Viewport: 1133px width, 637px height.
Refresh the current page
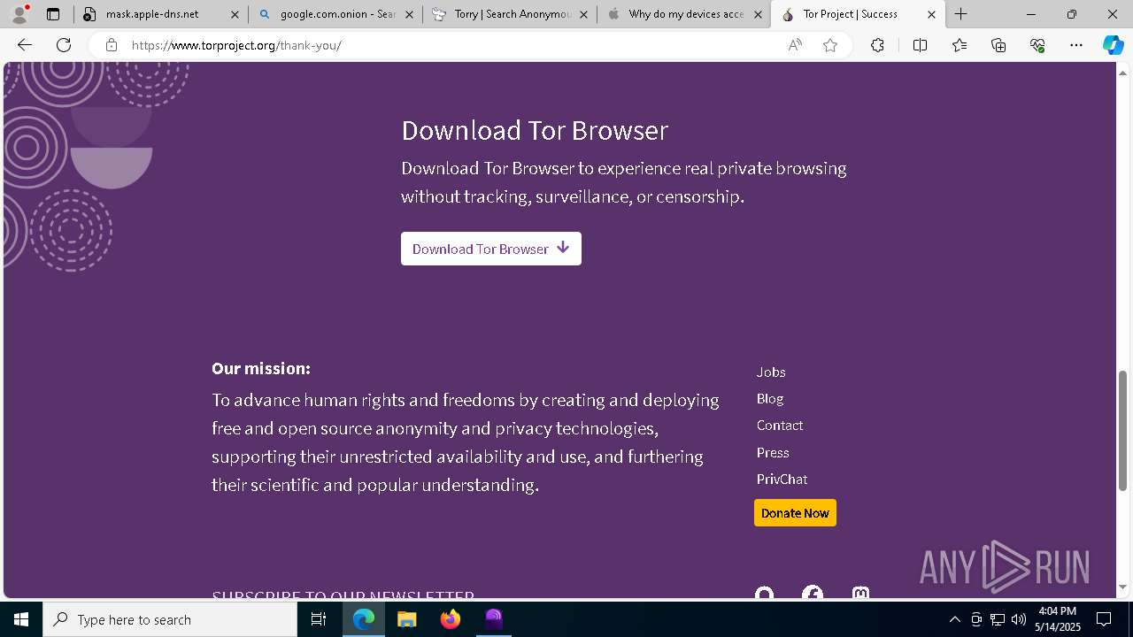64,45
